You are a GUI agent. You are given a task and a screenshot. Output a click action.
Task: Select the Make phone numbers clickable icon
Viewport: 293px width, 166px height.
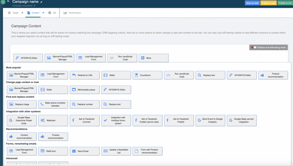point(42,104)
